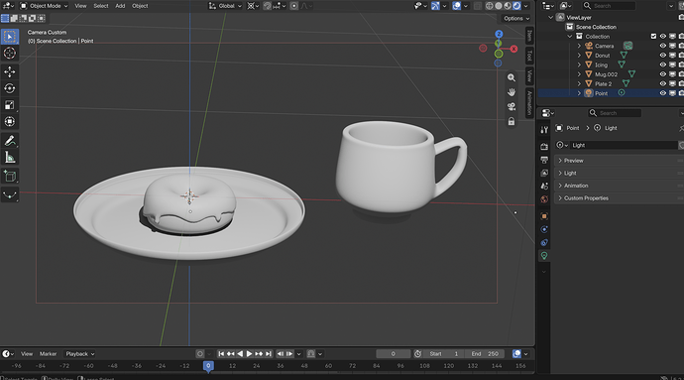Image resolution: width=684 pixels, height=380 pixels.
Task: Switch to rendered viewport shading
Action: pyautogui.click(x=516, y=6)
